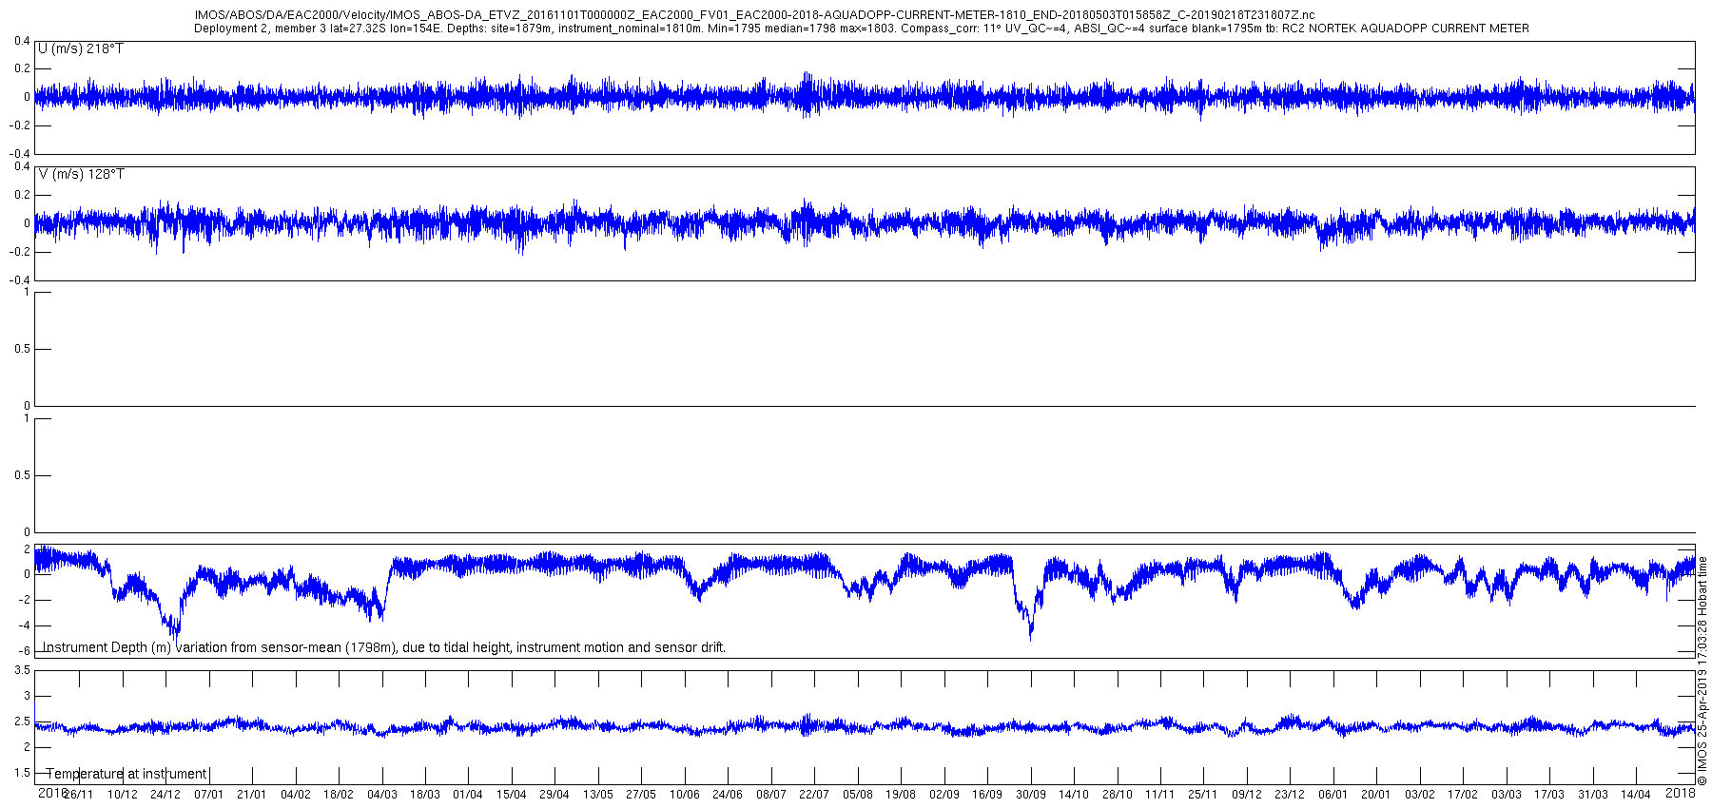Select the 'Temperature at instrument' label
1712x808 pixels.
pyautogui.click(x=126, y=774)
